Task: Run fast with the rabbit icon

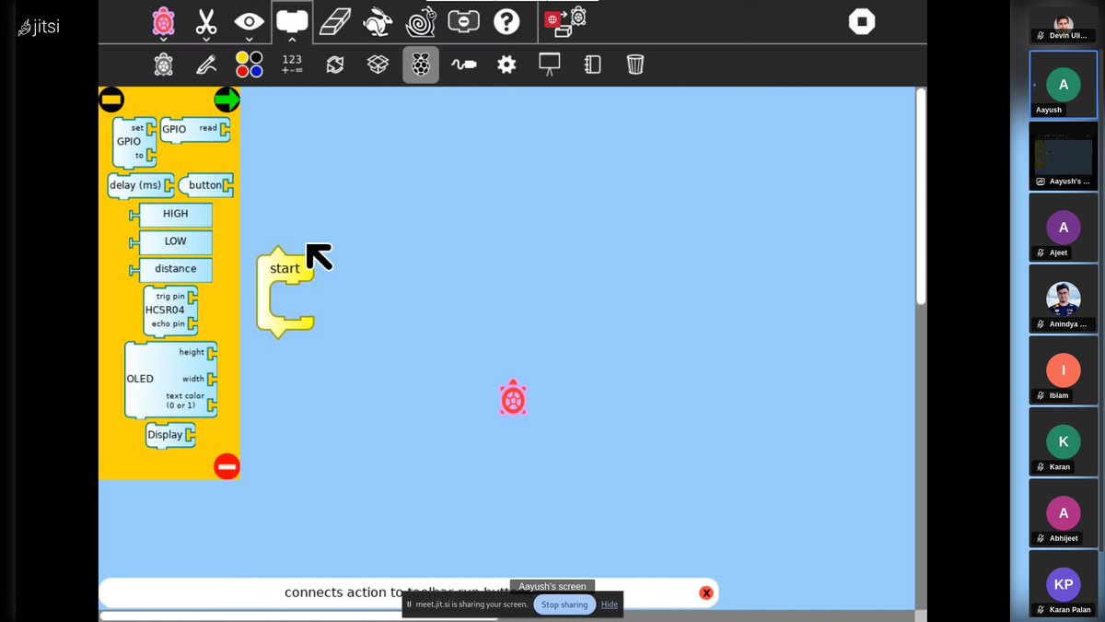Action: tap(378, 21)
